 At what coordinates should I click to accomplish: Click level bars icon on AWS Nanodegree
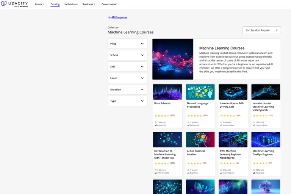(221, 173)
